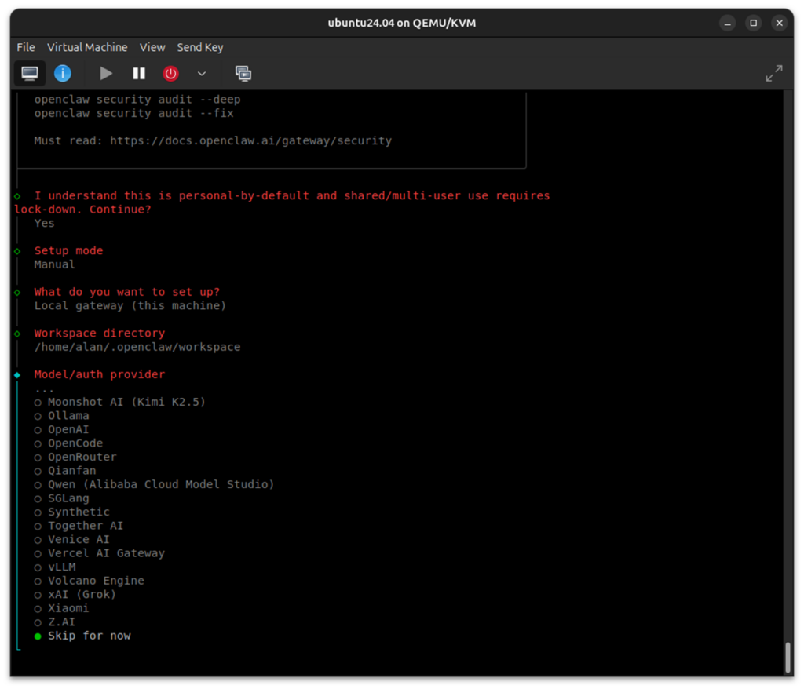
Task: Click the docs.openclaw.ai security link
Action: click(250, 141)
